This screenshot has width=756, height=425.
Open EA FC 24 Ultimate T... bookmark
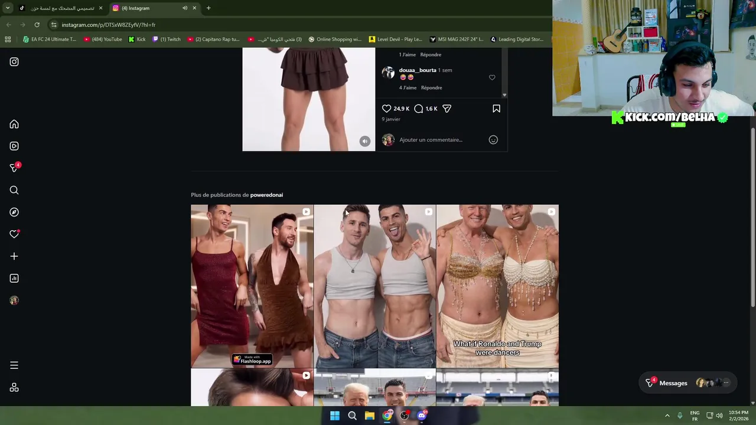50,40
